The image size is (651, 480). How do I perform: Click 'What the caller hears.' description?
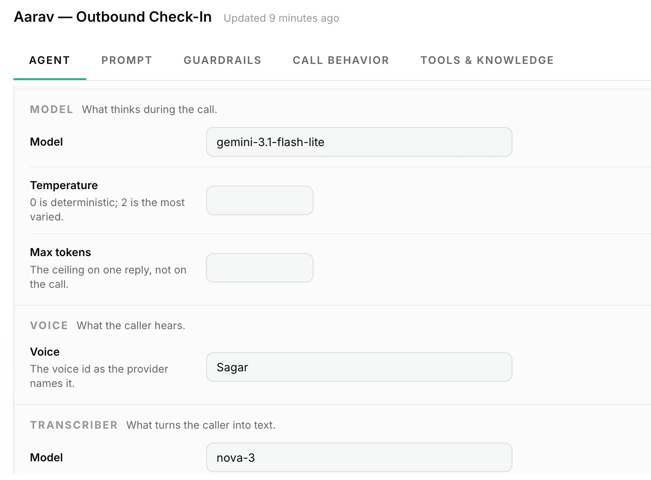click(x=131, y=326)
